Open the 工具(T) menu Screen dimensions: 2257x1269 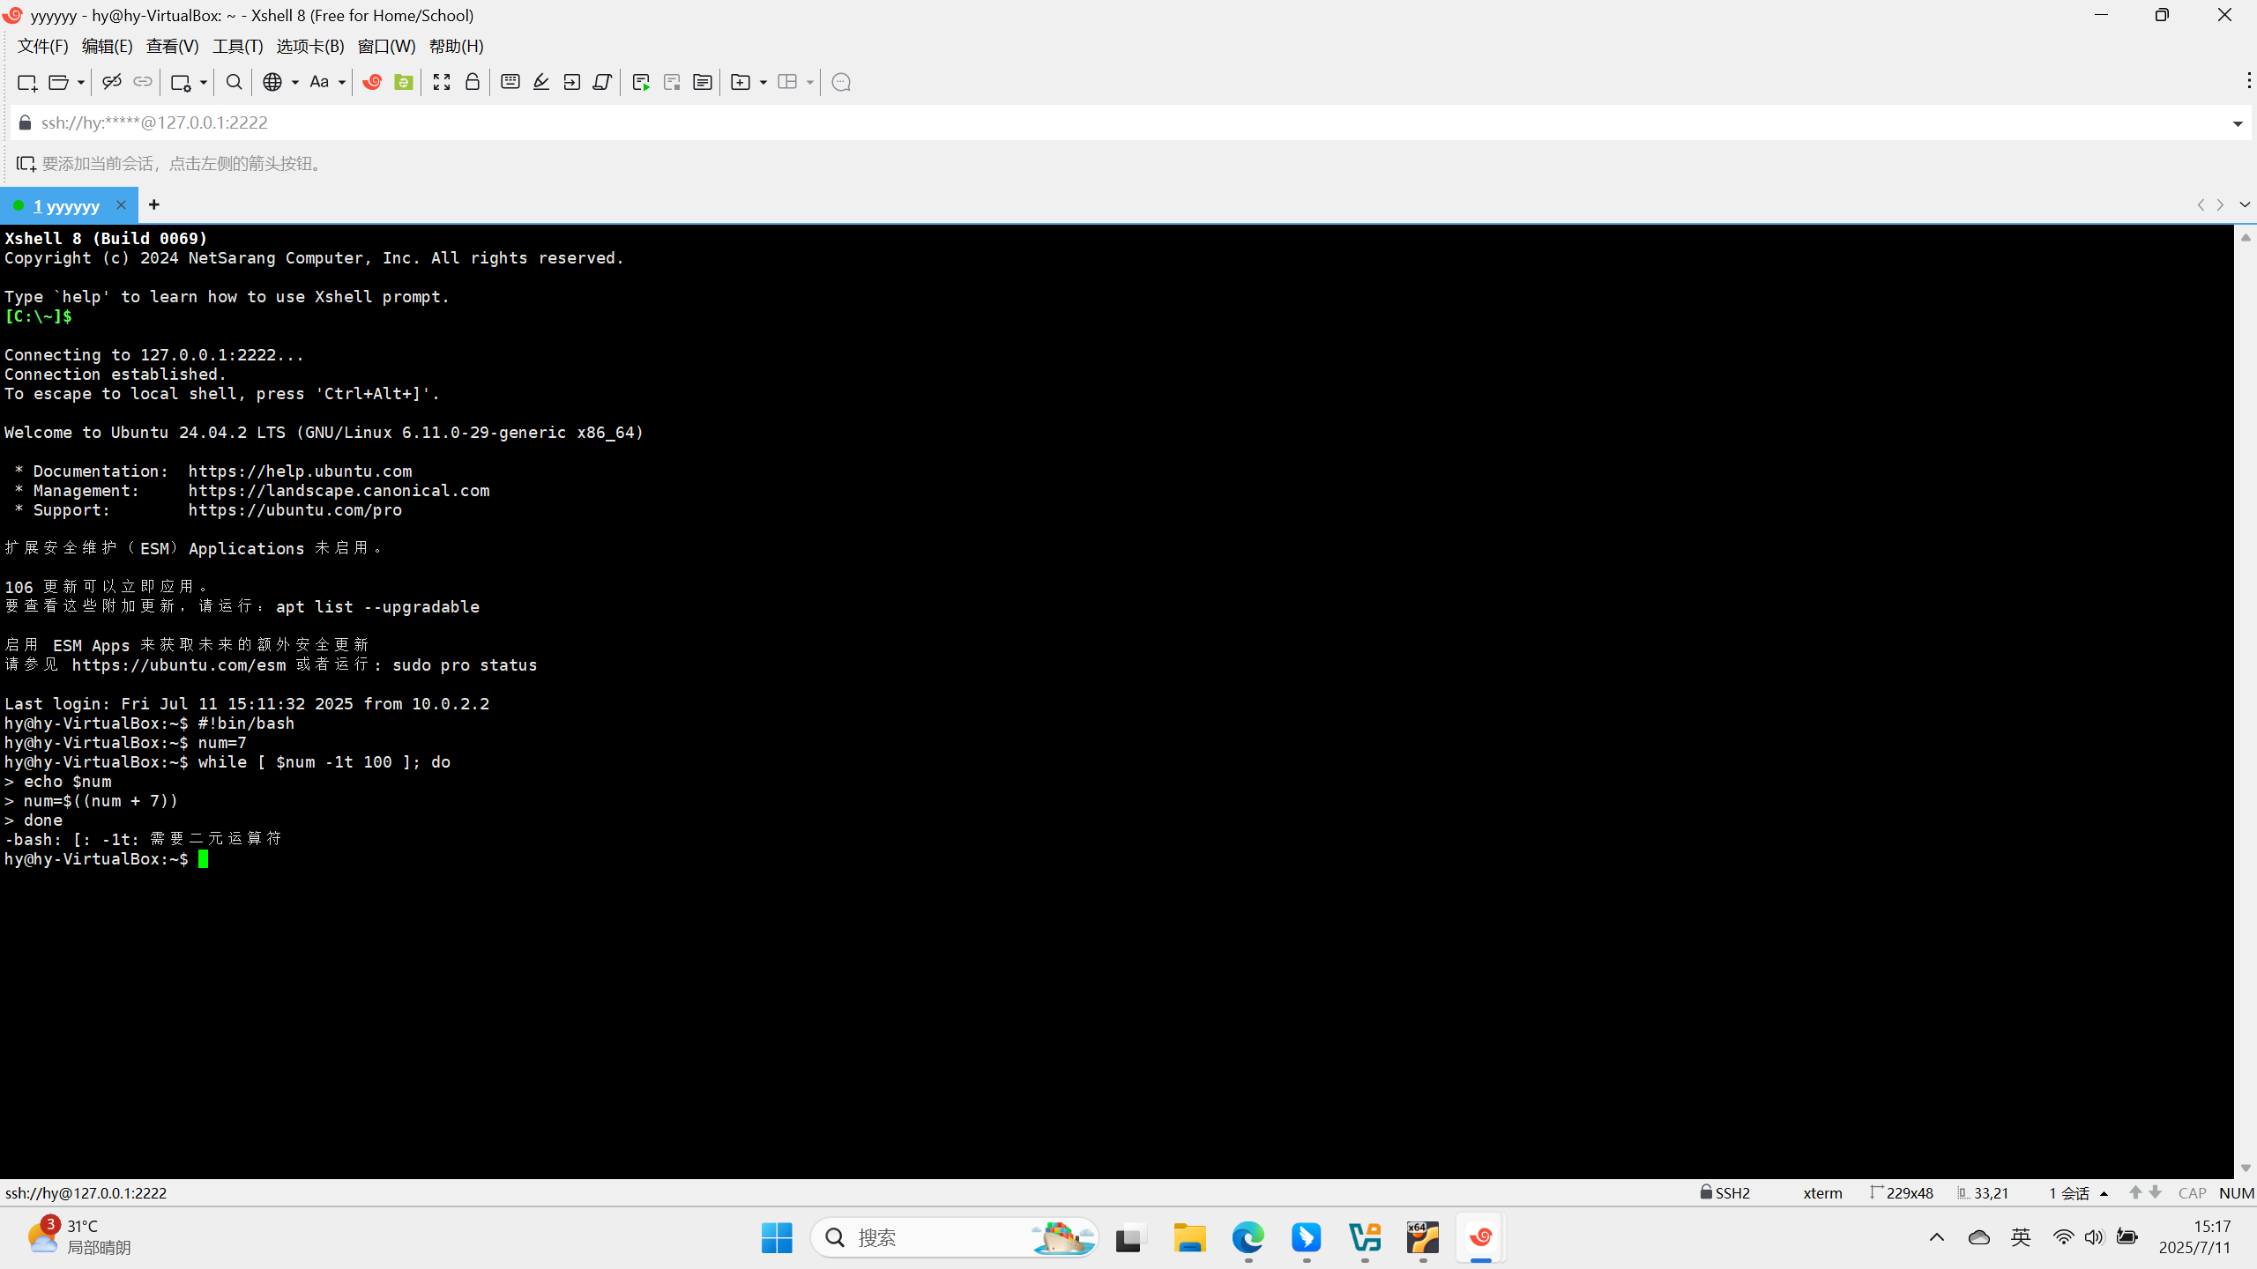pos(237,46)
